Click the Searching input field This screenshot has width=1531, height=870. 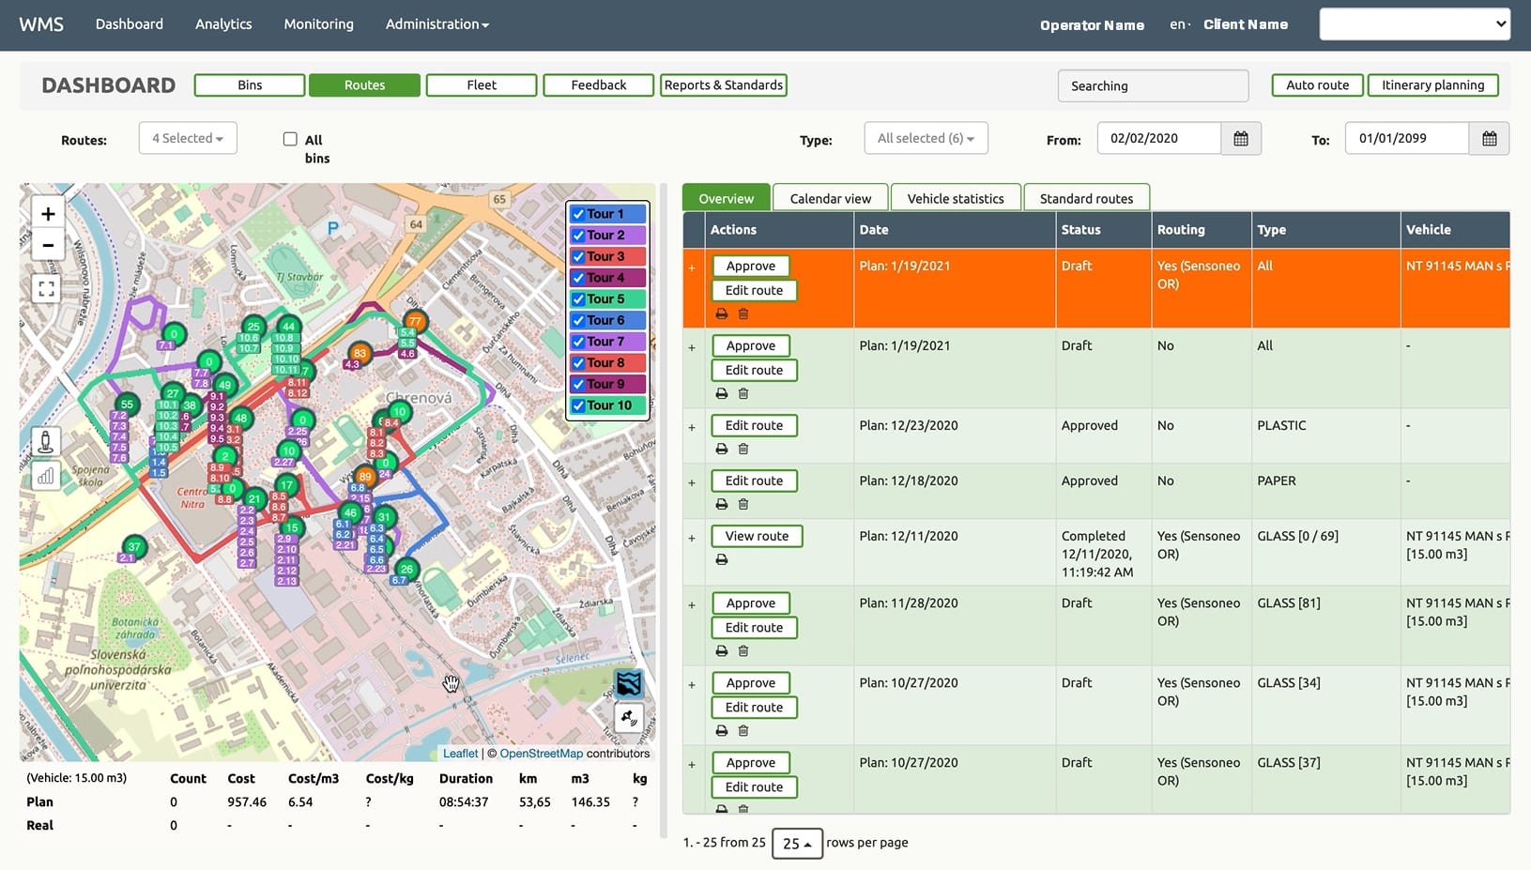1153,85
